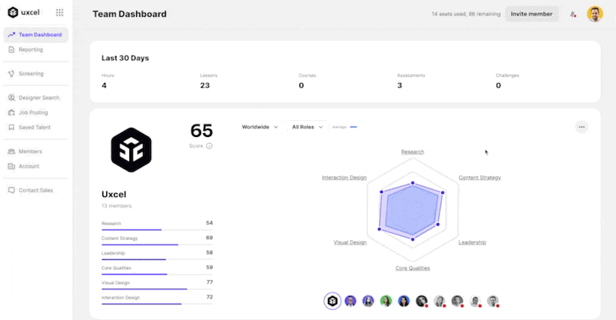Open the three-dots options menu on score card
Viewport: 616px width, 320px height.
[x=581, y=127]
